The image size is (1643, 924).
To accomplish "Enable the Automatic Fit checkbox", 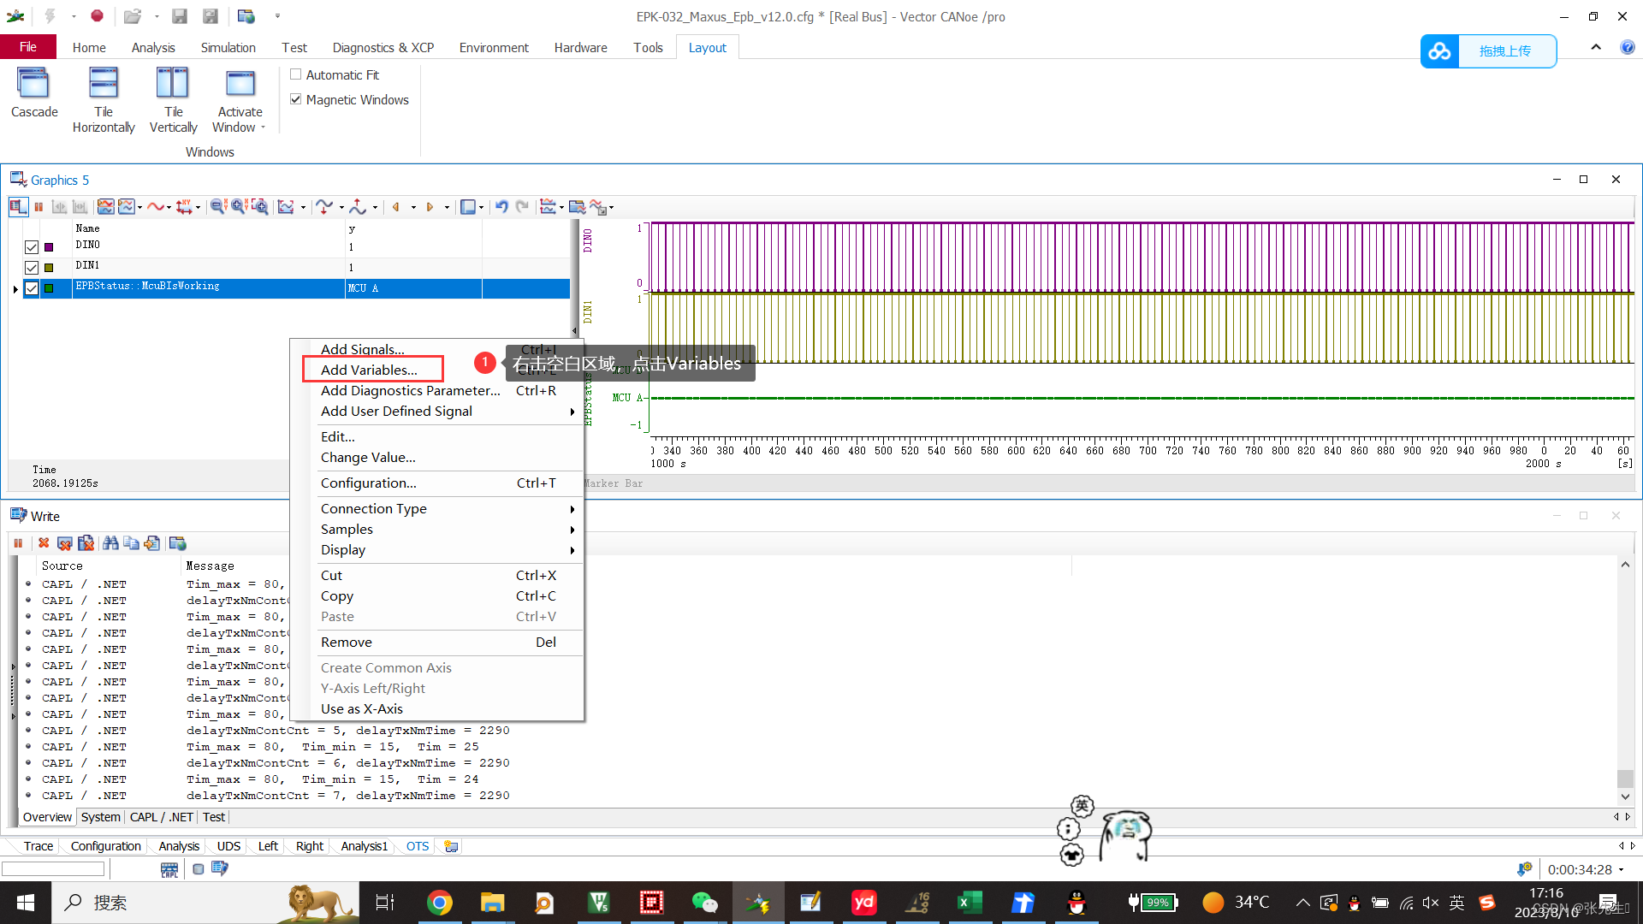I will point(296,75).
